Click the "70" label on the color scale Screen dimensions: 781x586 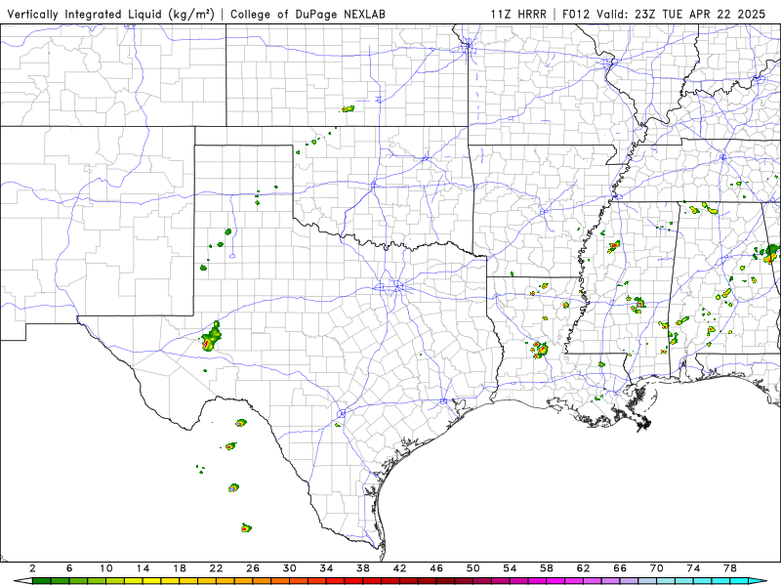(656, 568)
